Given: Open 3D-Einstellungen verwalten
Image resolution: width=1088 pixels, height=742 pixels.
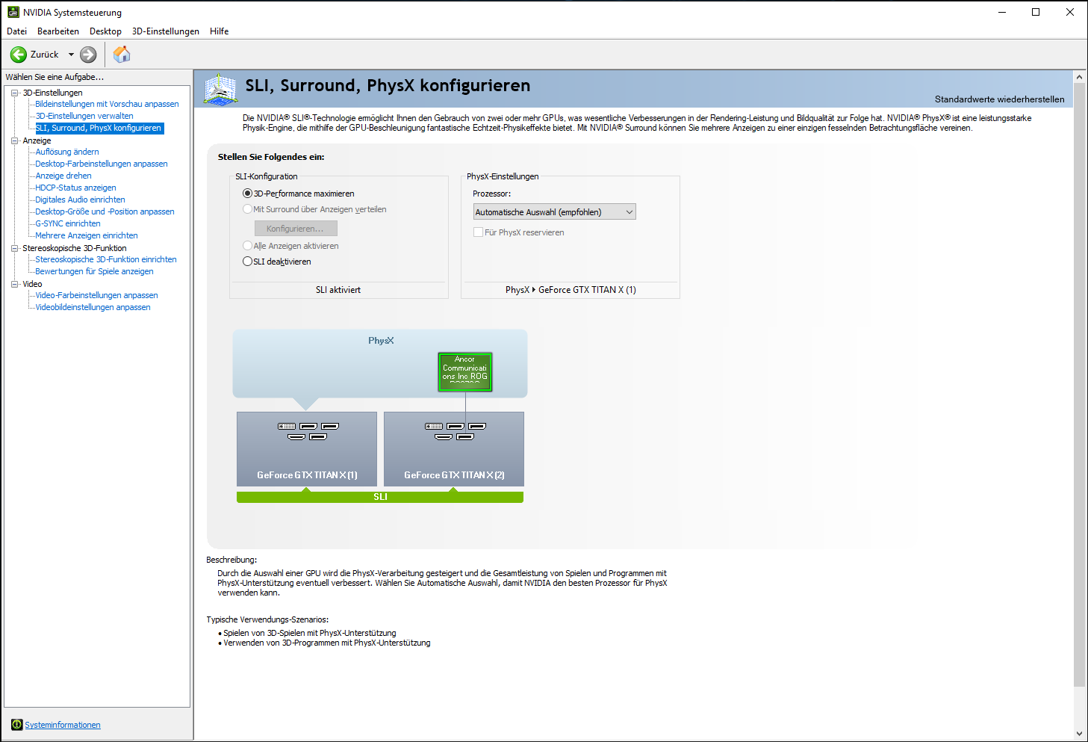Looking at the screenshot, I should 84,116.
